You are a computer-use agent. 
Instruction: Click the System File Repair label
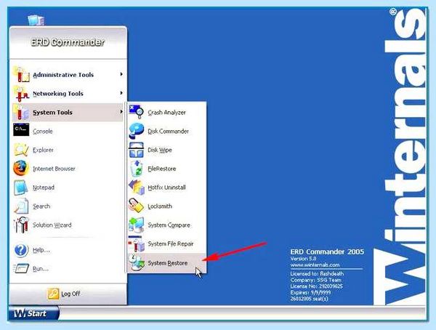(x=171, y=244)
